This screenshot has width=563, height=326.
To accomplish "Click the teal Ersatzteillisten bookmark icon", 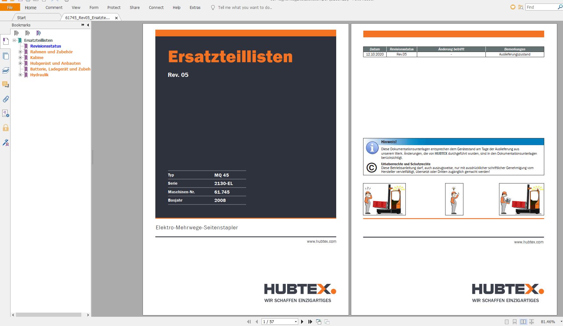I will click(x=20, y=41).
